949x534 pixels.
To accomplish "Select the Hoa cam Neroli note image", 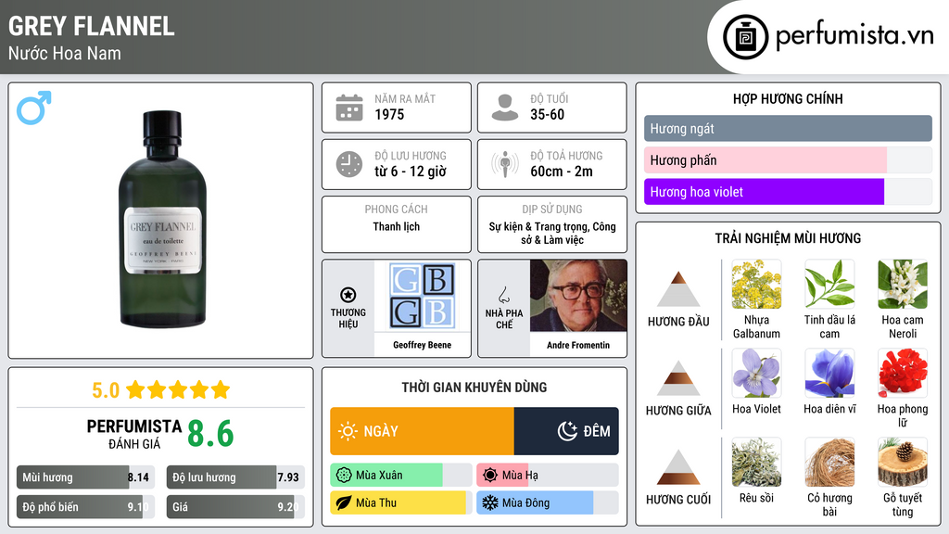I will point(903,285).
